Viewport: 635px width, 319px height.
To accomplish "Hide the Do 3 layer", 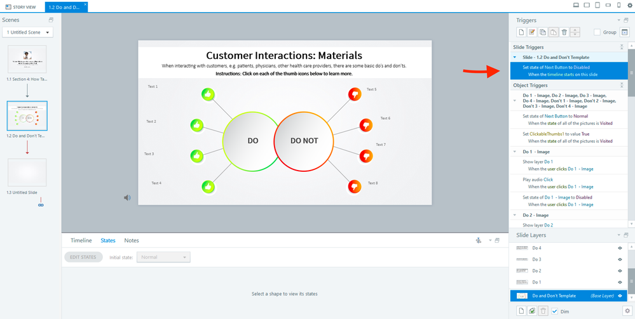I will [620, 259].
